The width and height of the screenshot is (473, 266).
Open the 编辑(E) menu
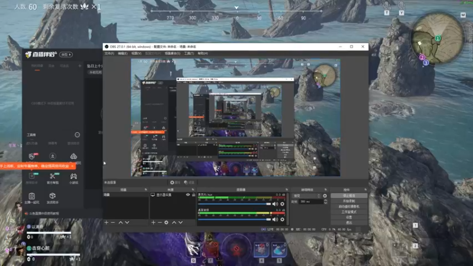tap(122, 53)
